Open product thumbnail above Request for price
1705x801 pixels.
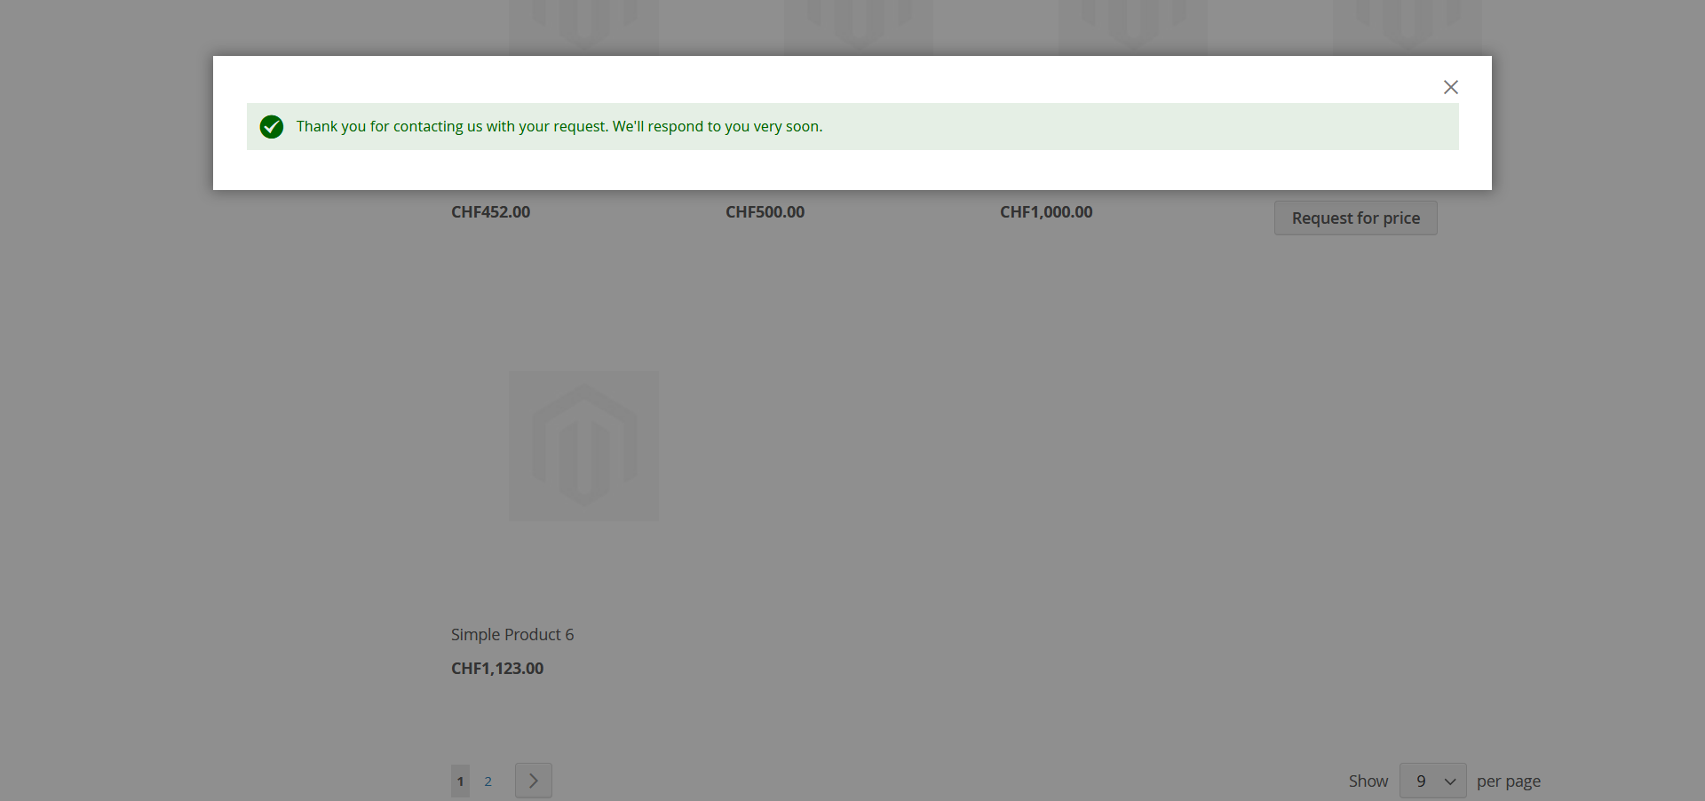coord(1407,25)
